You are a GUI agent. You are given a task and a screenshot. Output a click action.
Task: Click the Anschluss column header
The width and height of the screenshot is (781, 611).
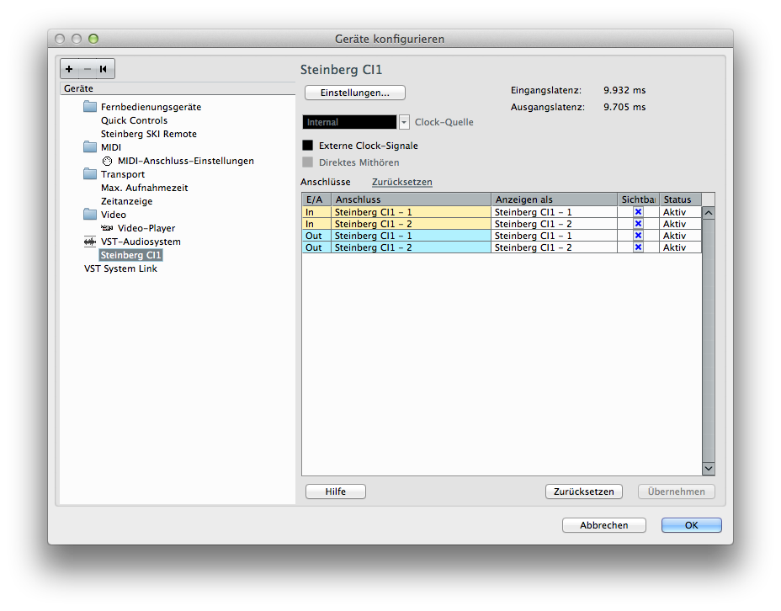point(412,199)
